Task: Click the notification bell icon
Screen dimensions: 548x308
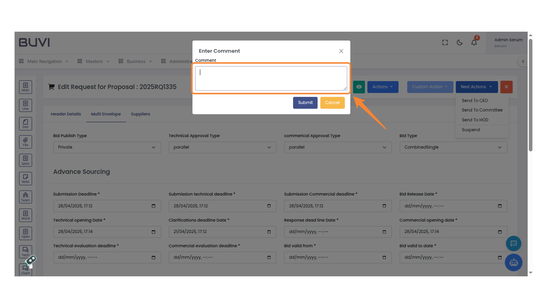Action: (x=474, y=42)
